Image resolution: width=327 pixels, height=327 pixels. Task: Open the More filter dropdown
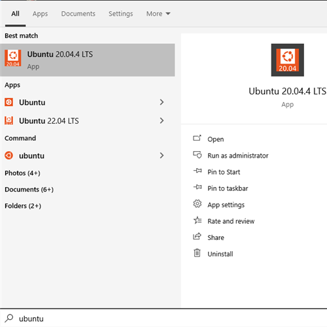point(158,14)
